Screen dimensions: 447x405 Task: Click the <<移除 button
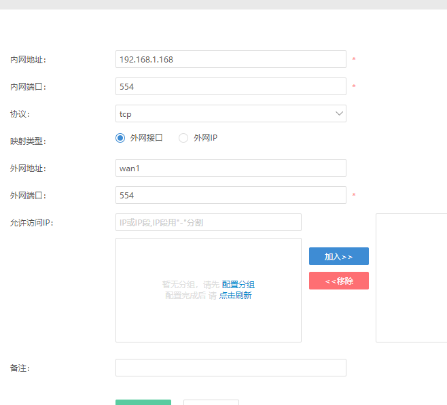tap(339, 281)
